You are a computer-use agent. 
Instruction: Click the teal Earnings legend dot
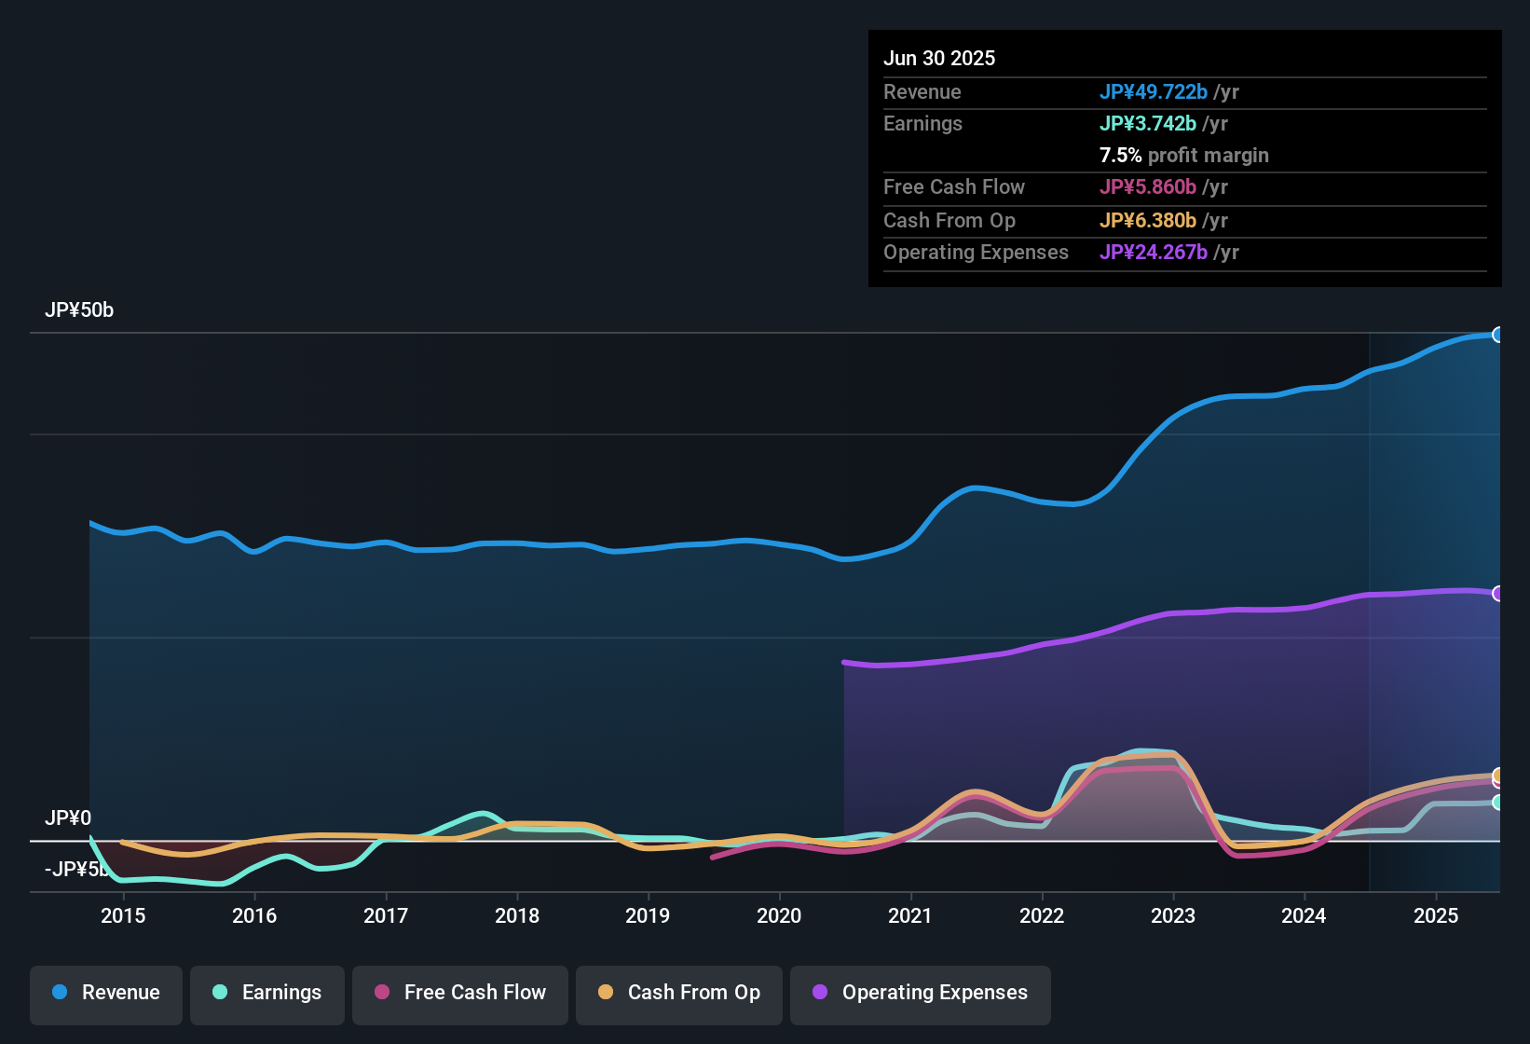click(220, 993)
